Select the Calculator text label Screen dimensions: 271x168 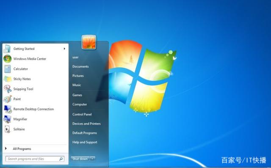(21, 69)
